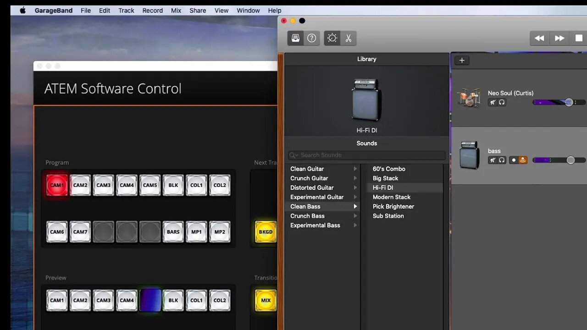This screenshot has width=587, height=330.
Task: Open Quick Help question mark button
Action: pyautogui.click(x=312, y=38)
